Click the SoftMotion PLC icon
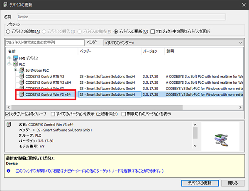This screenshot has width=249, height=191. click(22, 70)
